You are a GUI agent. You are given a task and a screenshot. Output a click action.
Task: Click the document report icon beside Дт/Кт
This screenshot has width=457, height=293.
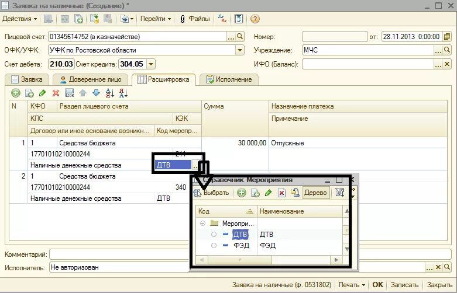pos(239,19)
